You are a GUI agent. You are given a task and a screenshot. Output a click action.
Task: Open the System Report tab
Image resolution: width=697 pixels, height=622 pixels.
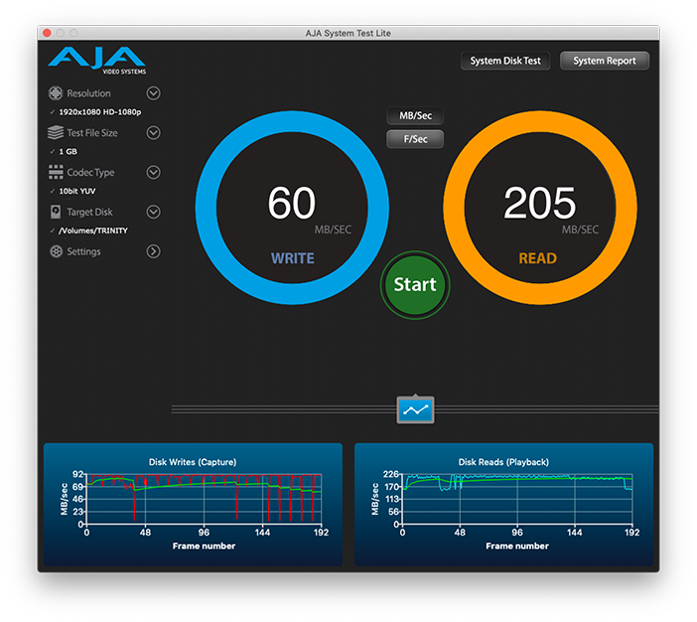(x=605, y=61)
